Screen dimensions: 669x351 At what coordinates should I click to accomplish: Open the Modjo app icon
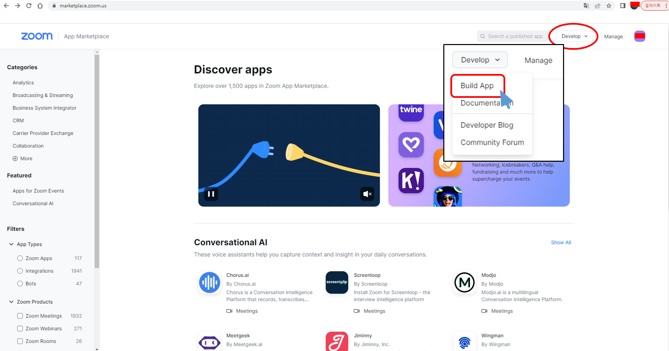click(464, 282)
